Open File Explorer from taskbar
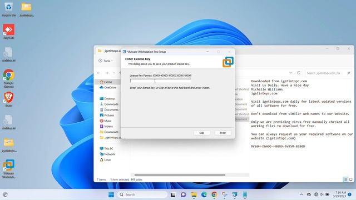356x200 pixels. point(194,194)
